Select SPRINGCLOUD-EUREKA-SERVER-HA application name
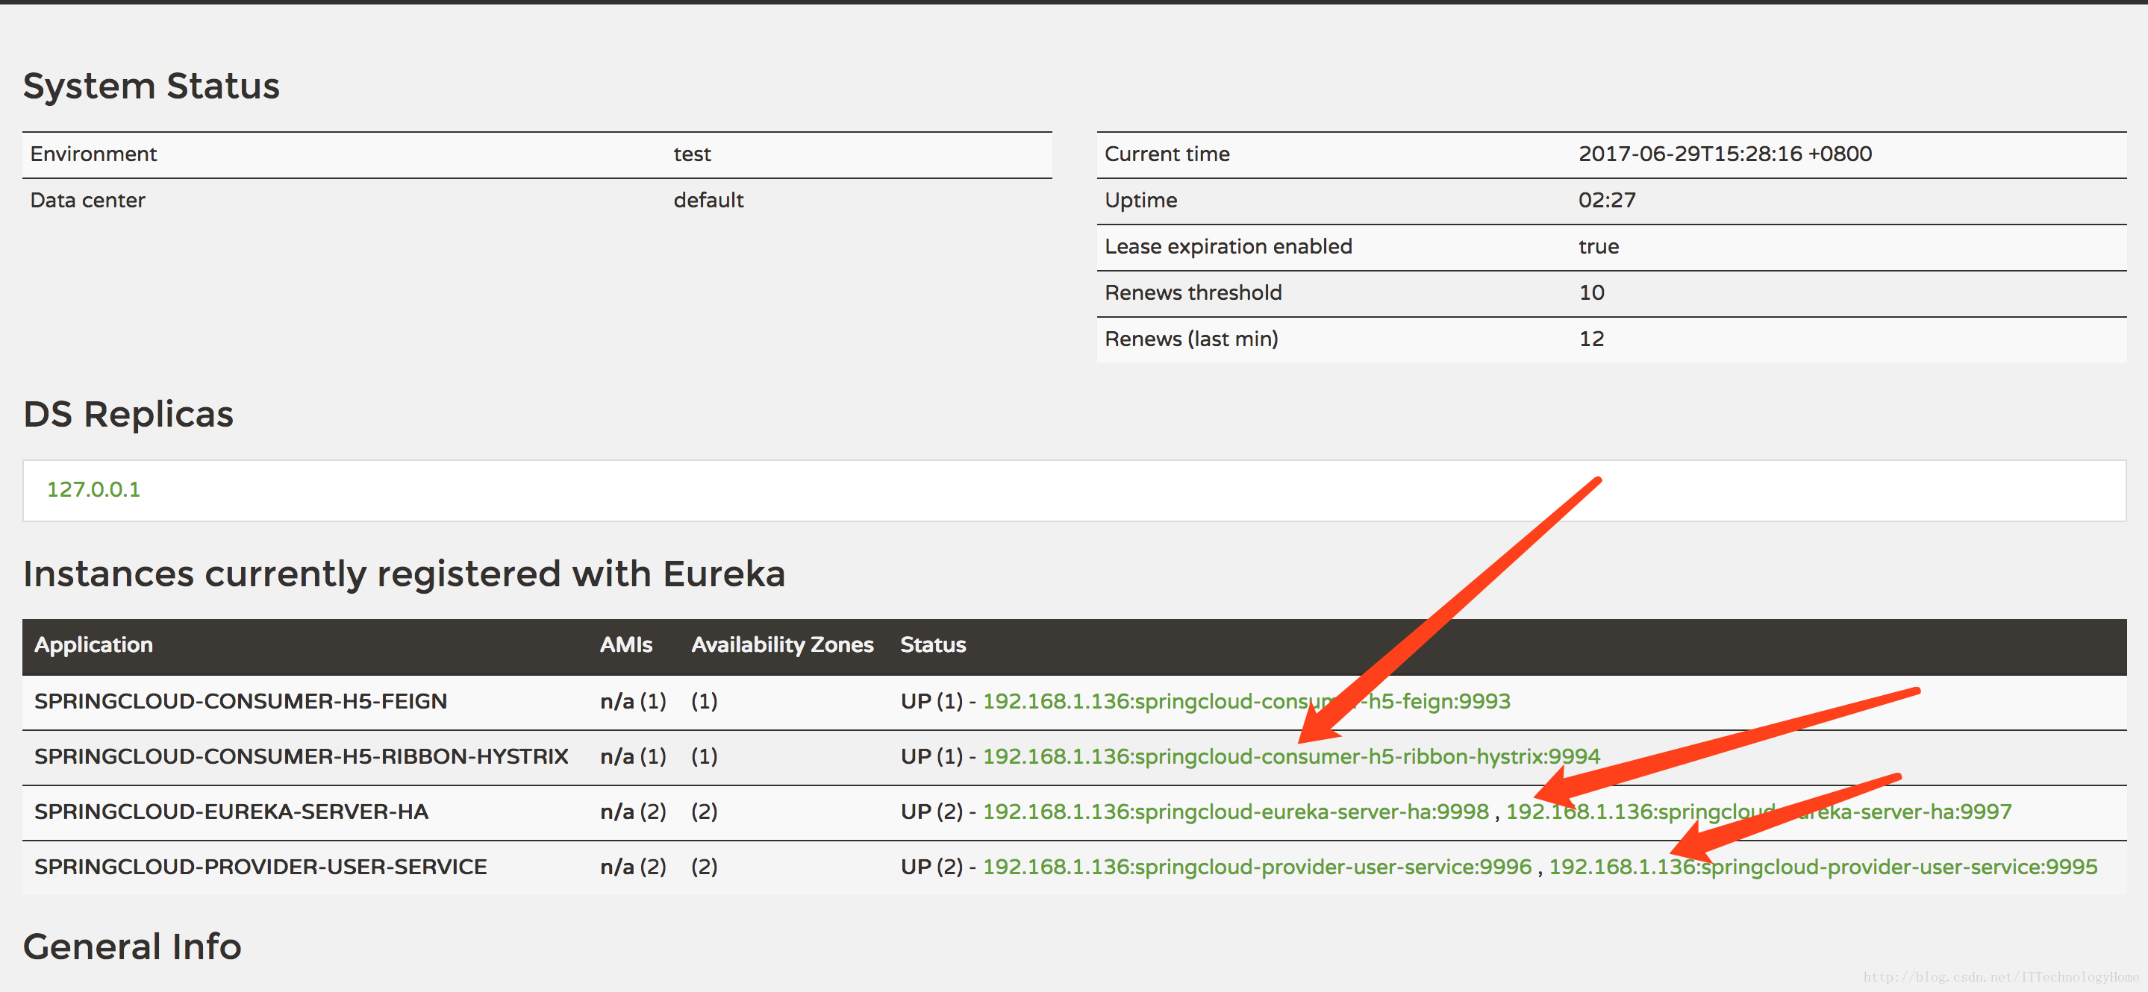This screenshot has height=992, width=2148. pyautogui.click(x=231, y=811)
